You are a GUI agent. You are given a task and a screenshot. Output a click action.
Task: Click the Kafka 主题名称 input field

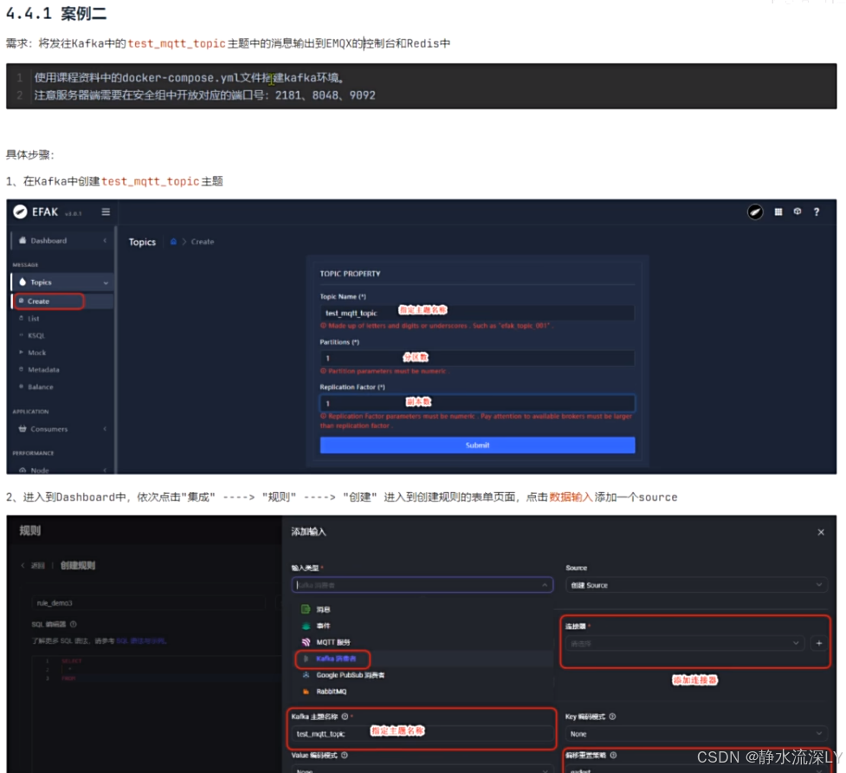tap(422, 734)
